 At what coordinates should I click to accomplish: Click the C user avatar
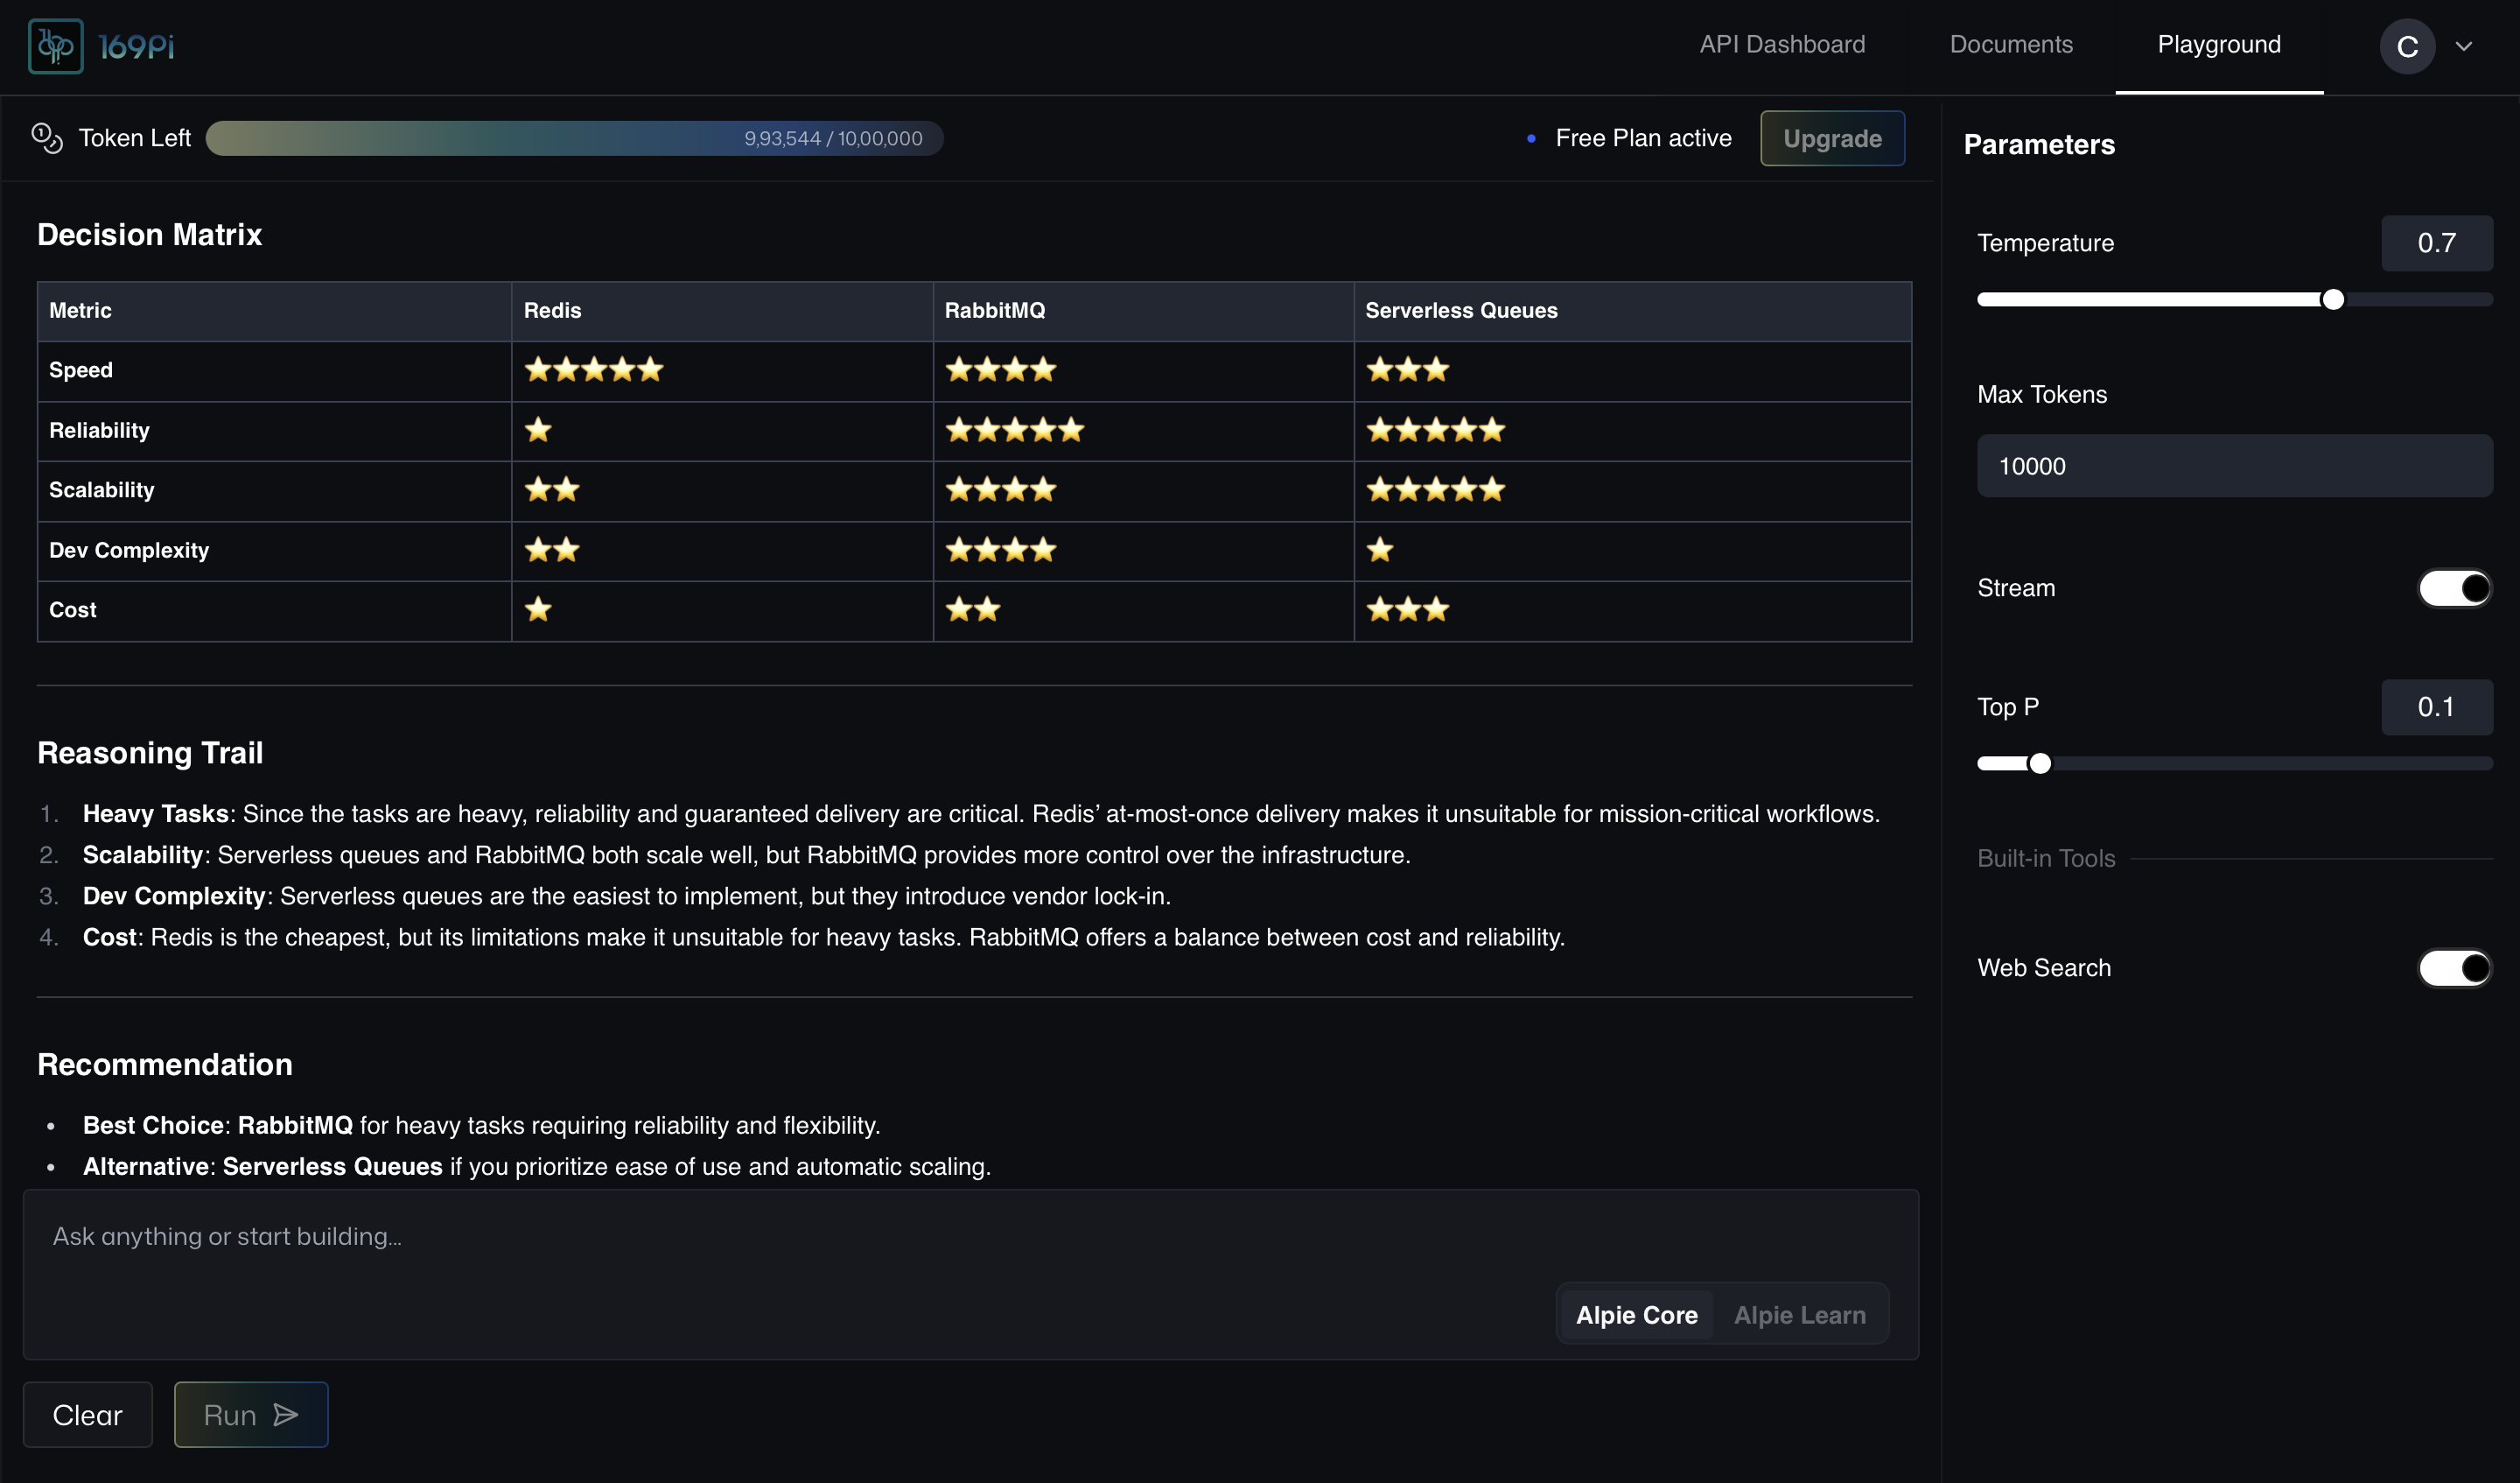(2406, 46)
